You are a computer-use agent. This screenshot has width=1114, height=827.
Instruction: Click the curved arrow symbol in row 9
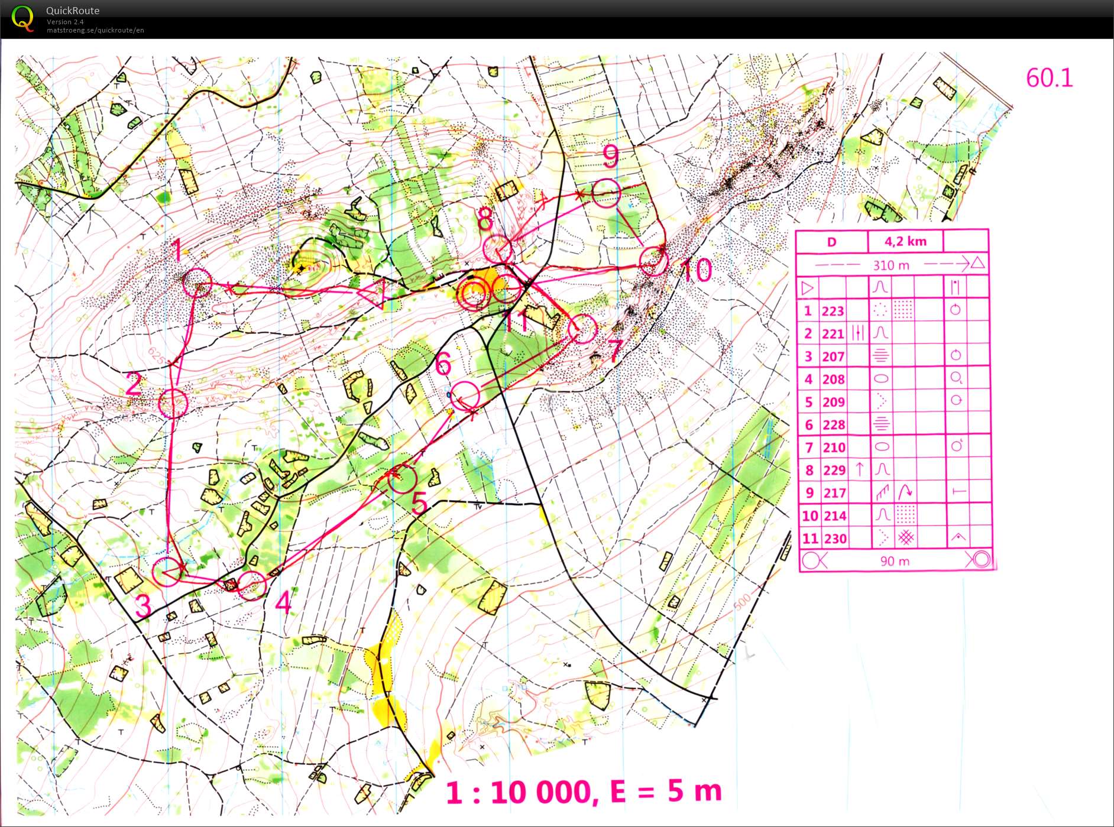click(x=905, y=491)
